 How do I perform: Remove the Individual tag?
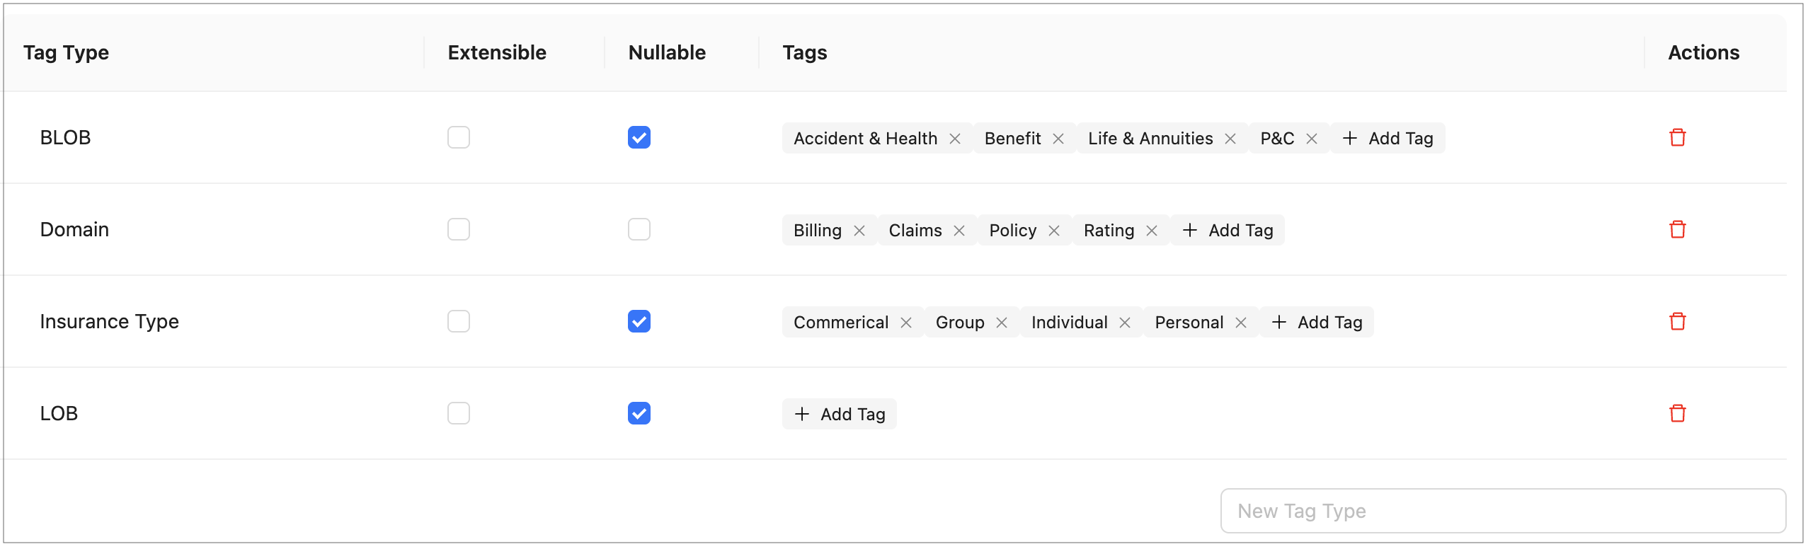[x=1124, y=323]
